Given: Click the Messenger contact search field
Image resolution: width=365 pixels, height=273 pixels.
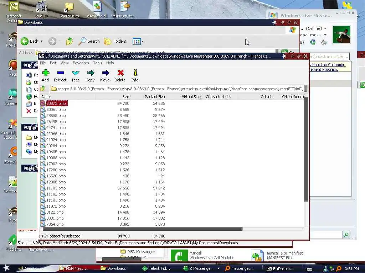Looking at the screenshot, I should click(329, 57).
